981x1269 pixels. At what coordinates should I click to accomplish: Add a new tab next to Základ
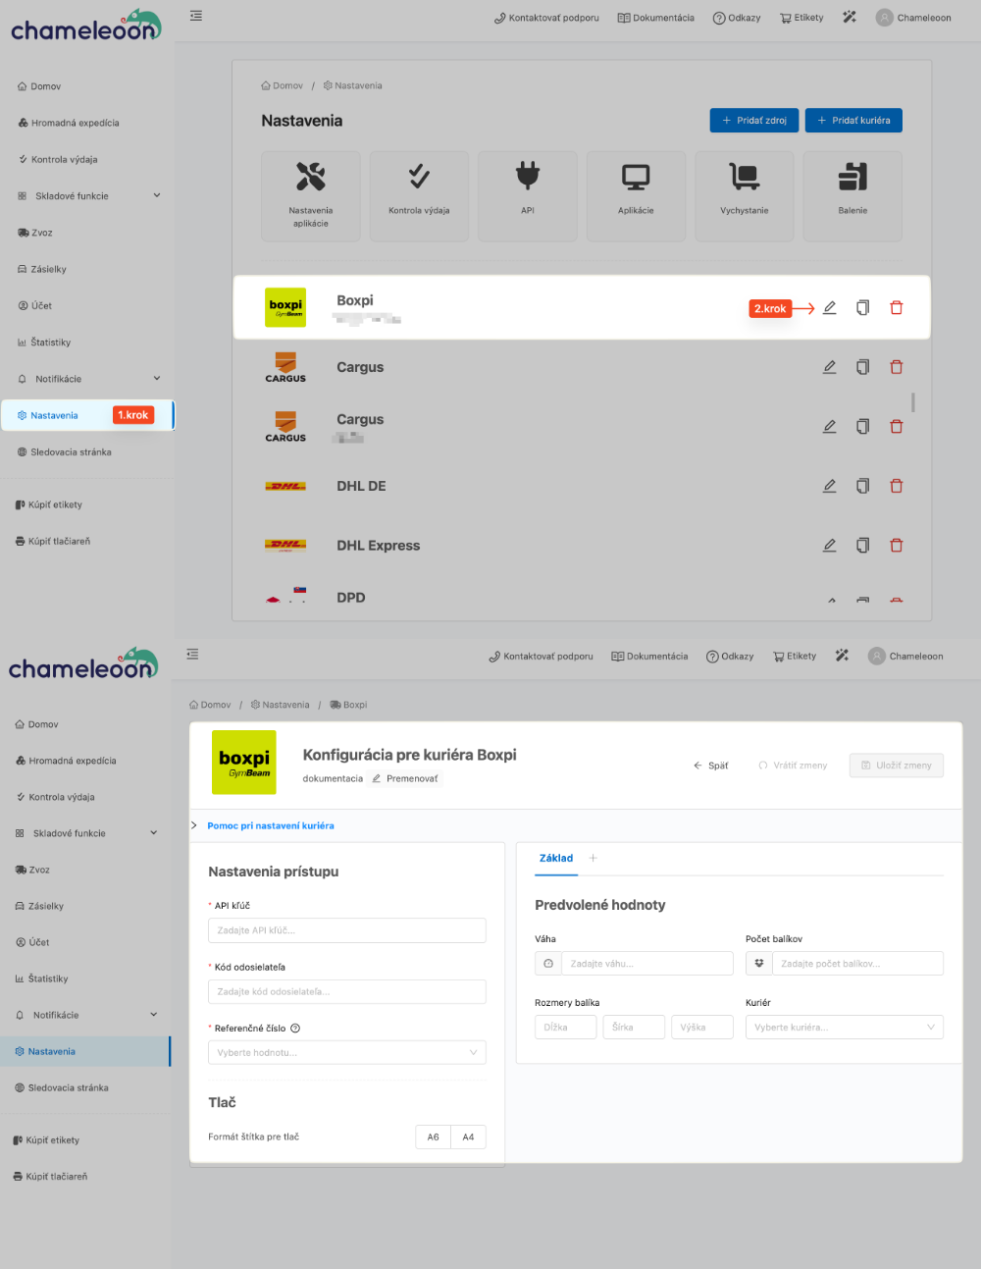593,859
